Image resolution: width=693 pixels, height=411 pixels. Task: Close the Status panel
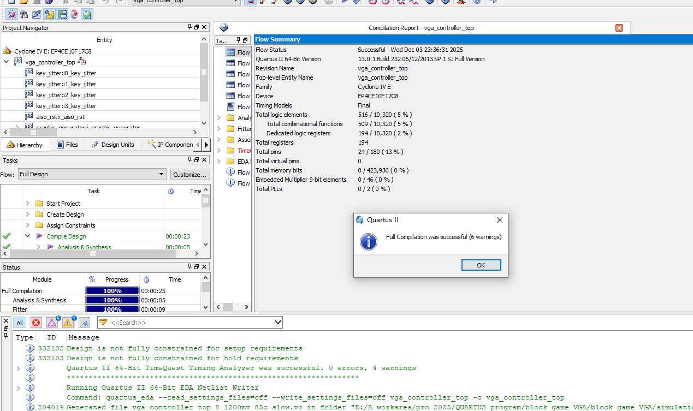[x=204, y=267]
